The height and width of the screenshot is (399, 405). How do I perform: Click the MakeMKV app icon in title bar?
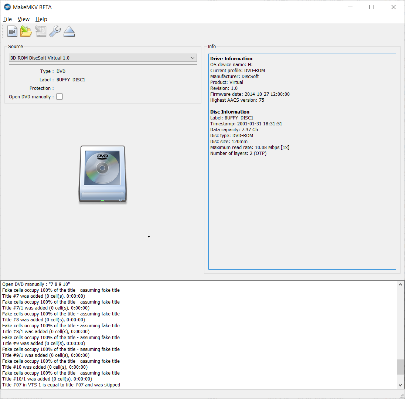point(7,7)
